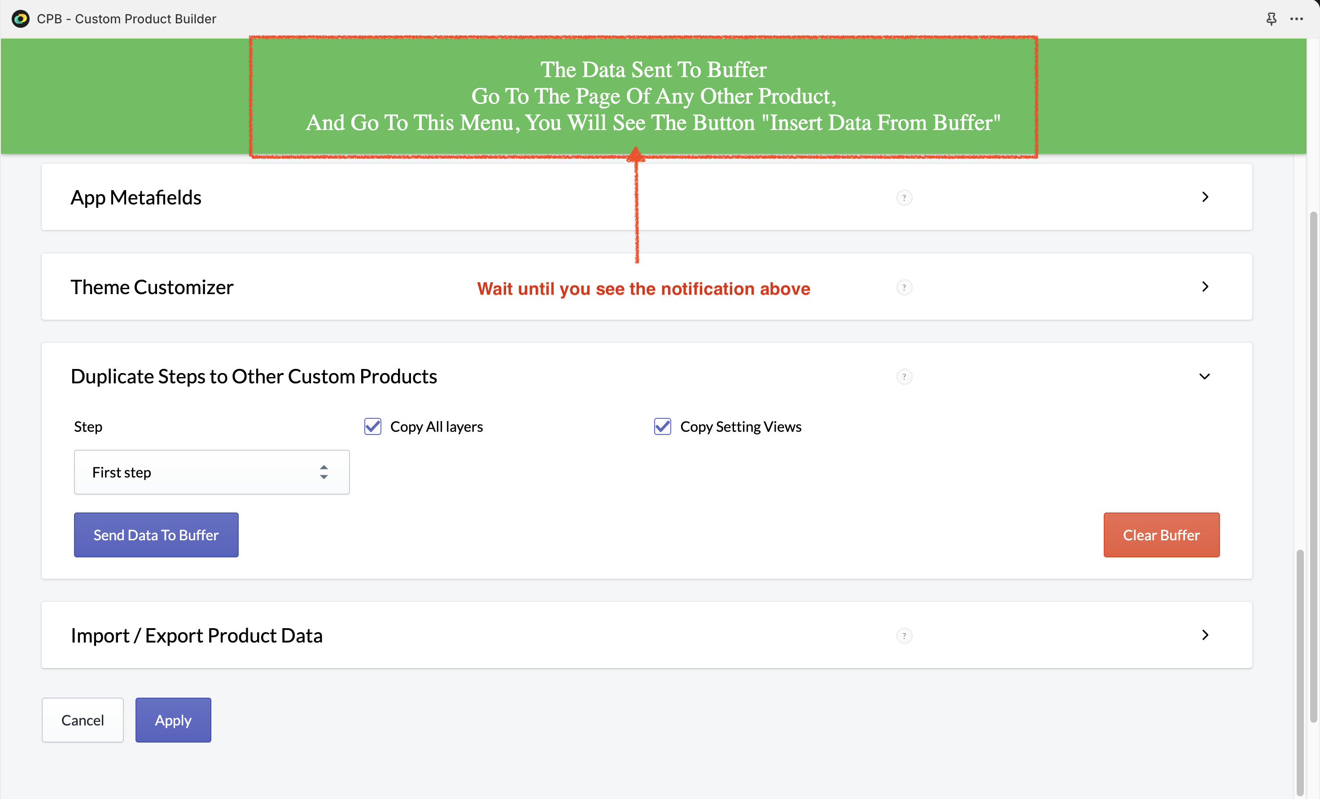Image resolution: width=1320 pixels, height=799 pixels.
Task: Open the three-dots more options menu
Action: 1296,19
